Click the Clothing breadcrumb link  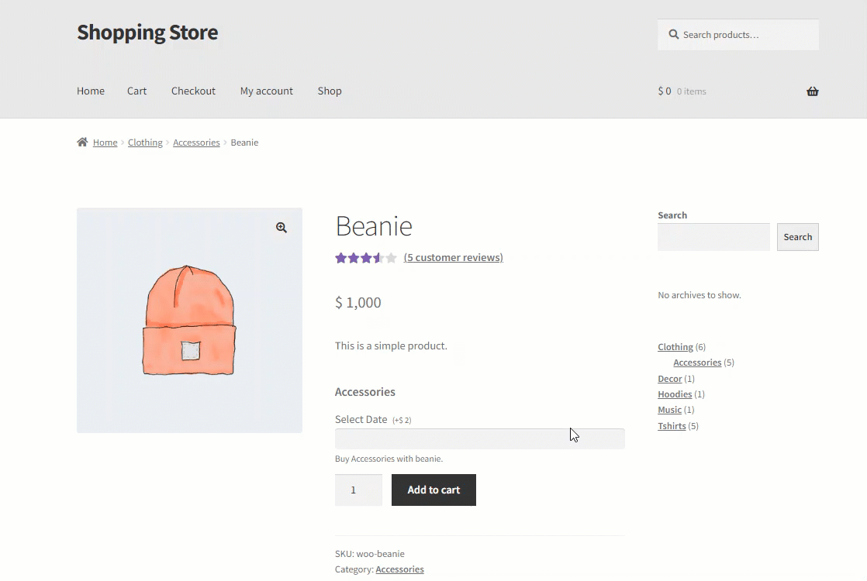pos(145,143)
